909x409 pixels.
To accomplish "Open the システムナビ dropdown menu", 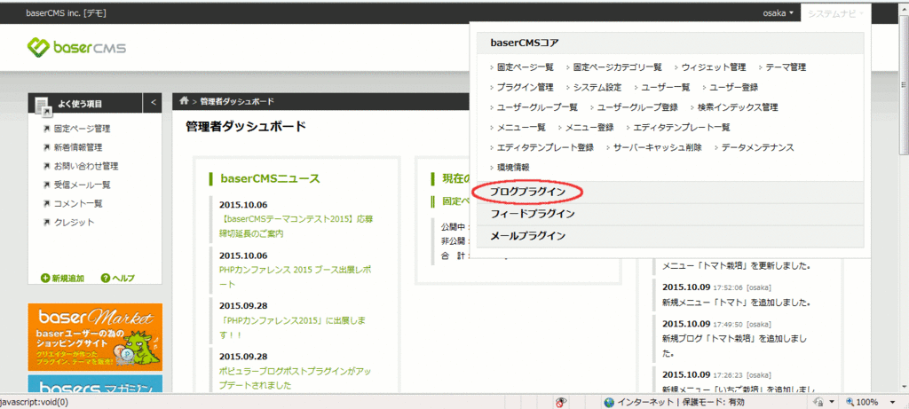I will coord(835,12).
